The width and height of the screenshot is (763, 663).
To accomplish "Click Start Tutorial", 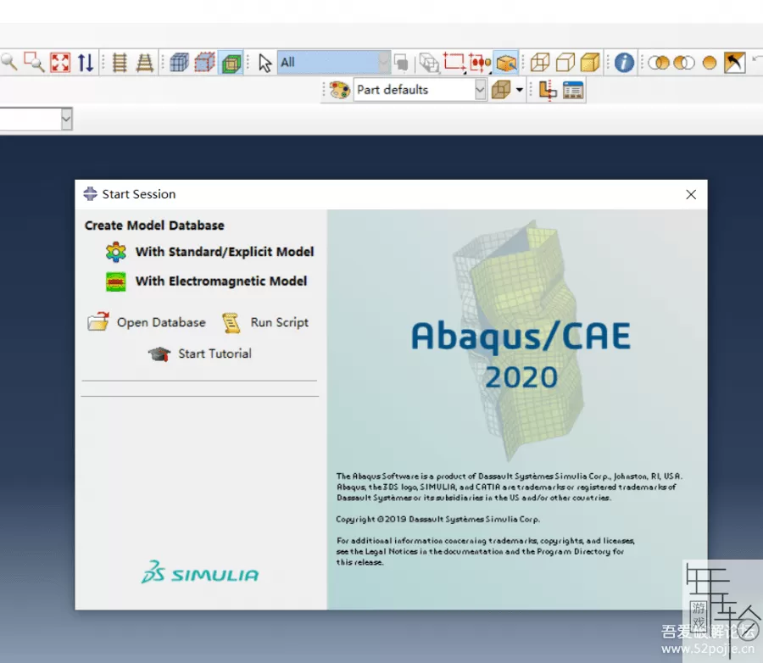I will click(x=214, y=354).
